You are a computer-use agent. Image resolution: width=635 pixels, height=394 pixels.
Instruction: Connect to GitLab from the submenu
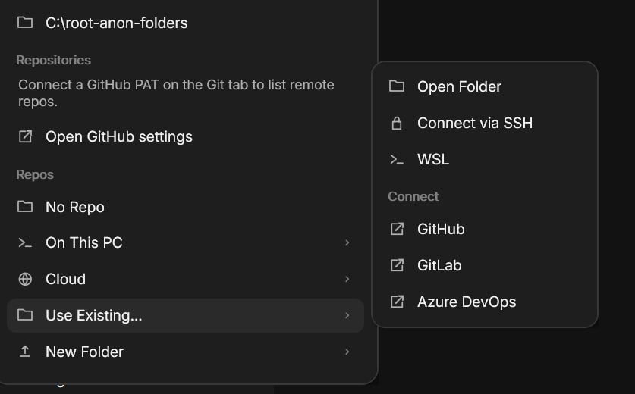point(485,265)
